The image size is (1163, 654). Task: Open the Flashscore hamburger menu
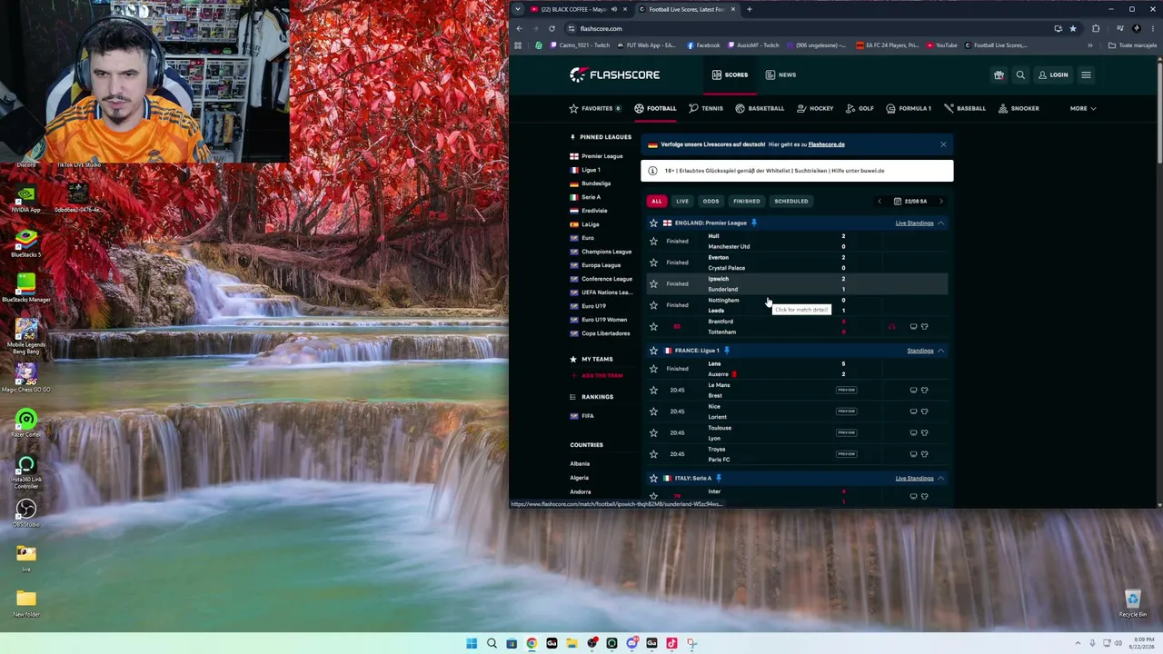pyautogui.click(x=1086, y=74)
